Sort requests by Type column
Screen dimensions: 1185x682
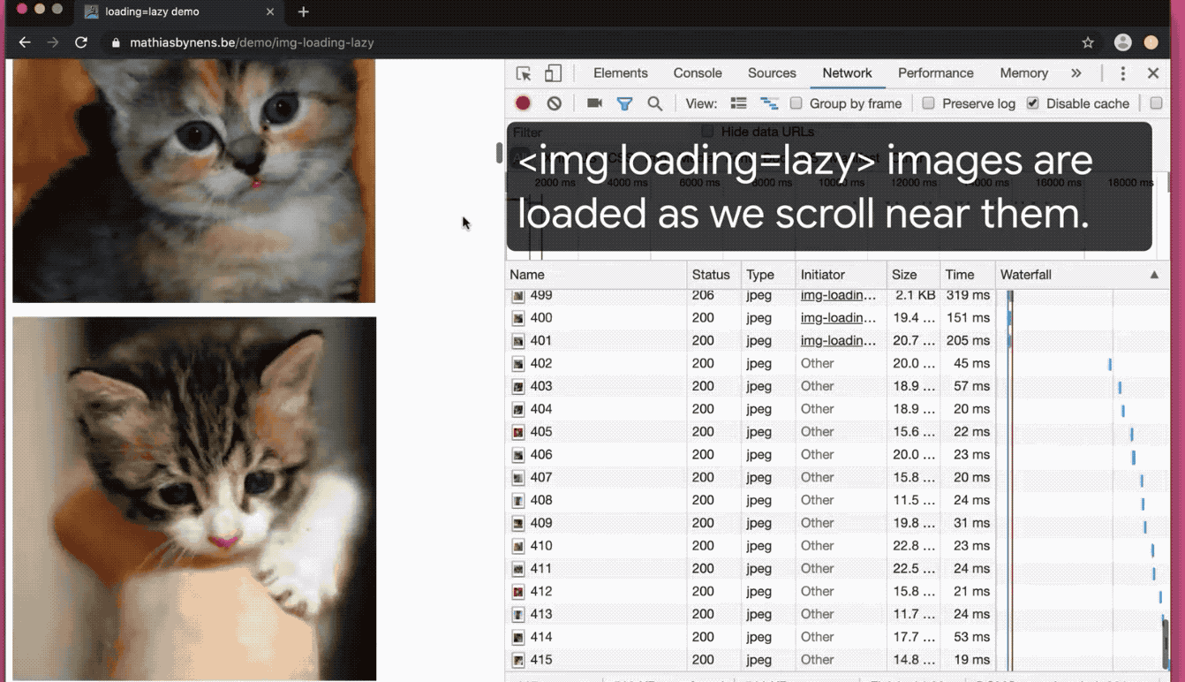pyautogui.click(x=767, y=275)
